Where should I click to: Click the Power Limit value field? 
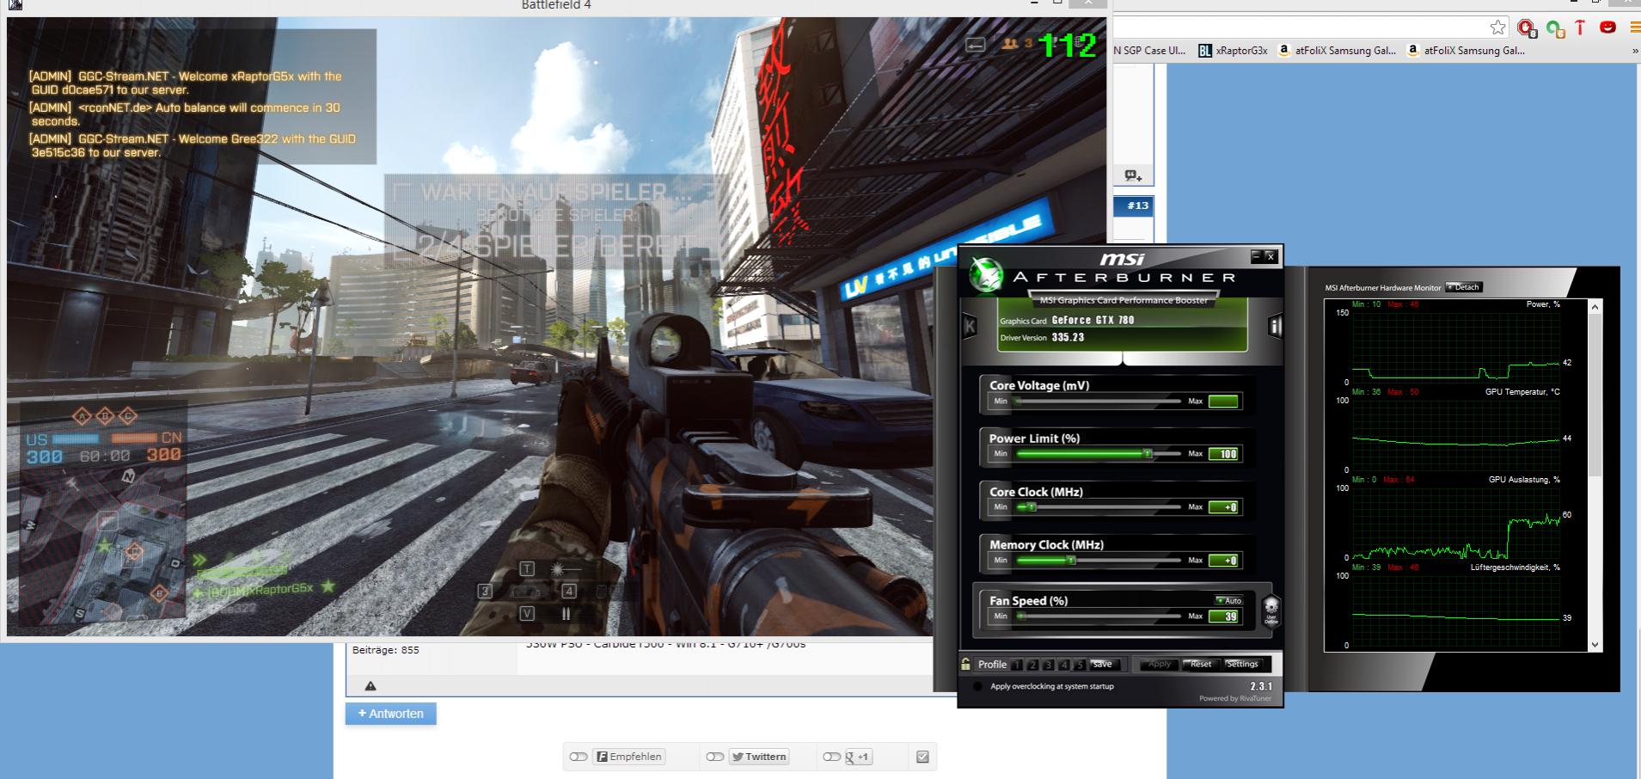click(x=1223, y=454)
